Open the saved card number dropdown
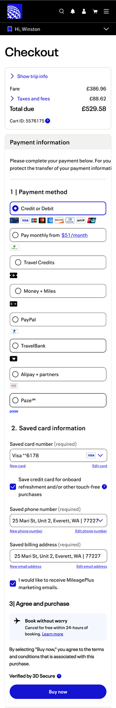Image resolution: width=116 pixels, height=708 pixels. click(58, 455)
